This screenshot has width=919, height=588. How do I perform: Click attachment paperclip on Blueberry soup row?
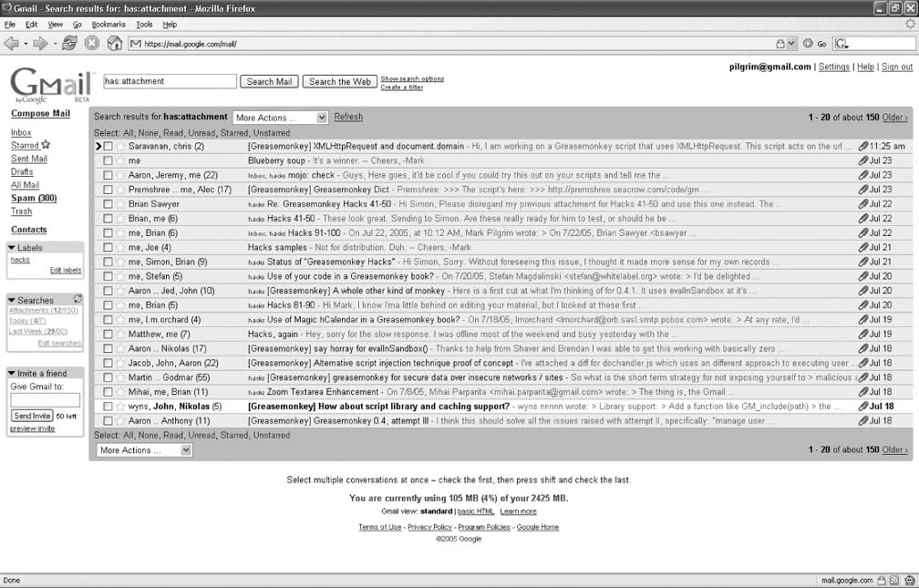(862, 160)
